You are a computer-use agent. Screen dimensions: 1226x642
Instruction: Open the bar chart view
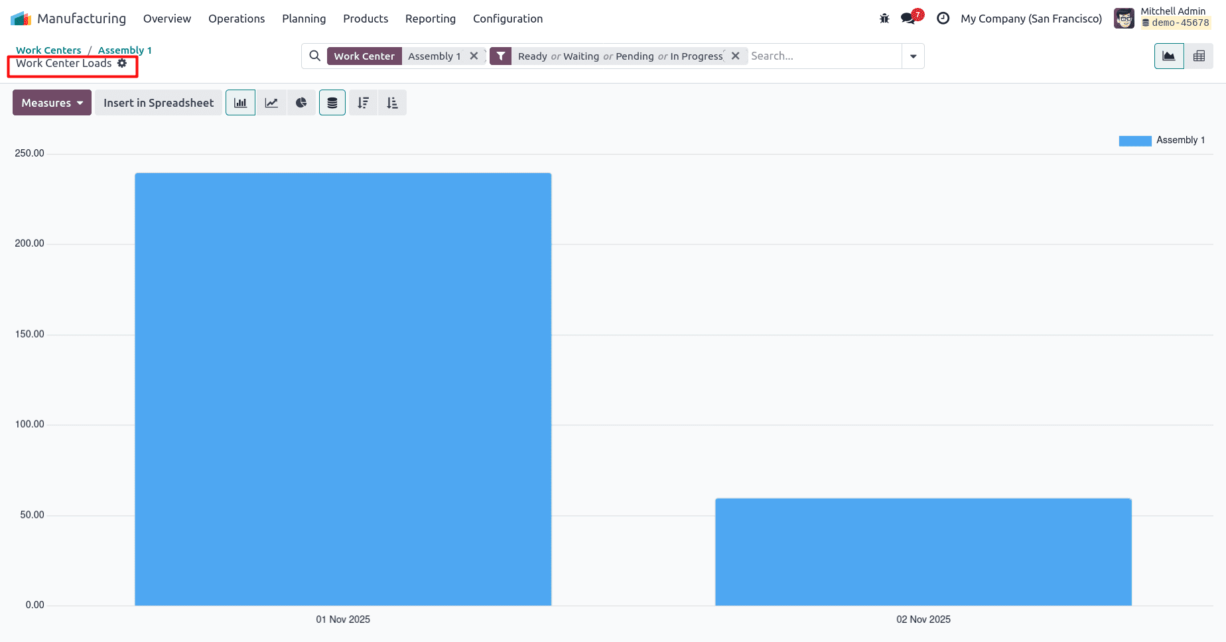click(240, 102)
